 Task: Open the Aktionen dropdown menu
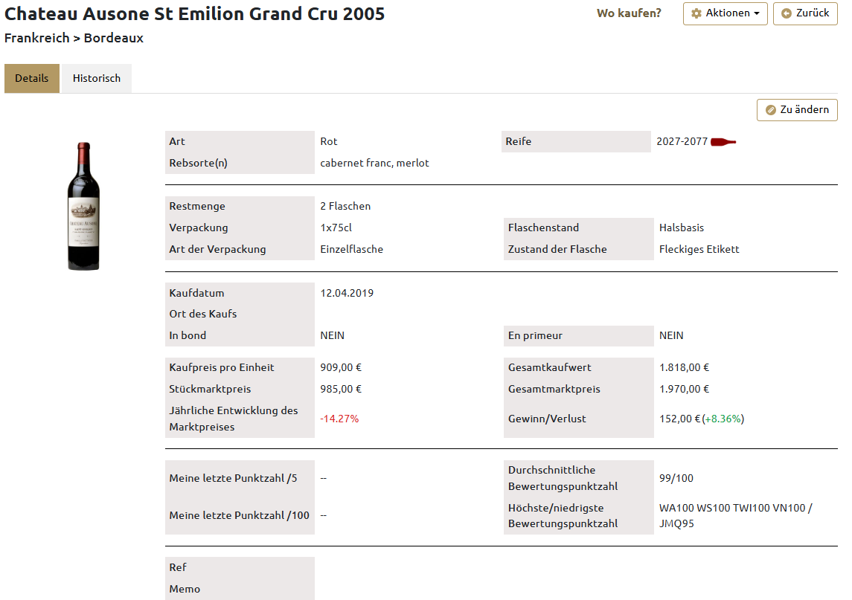(x=725, y=13)
